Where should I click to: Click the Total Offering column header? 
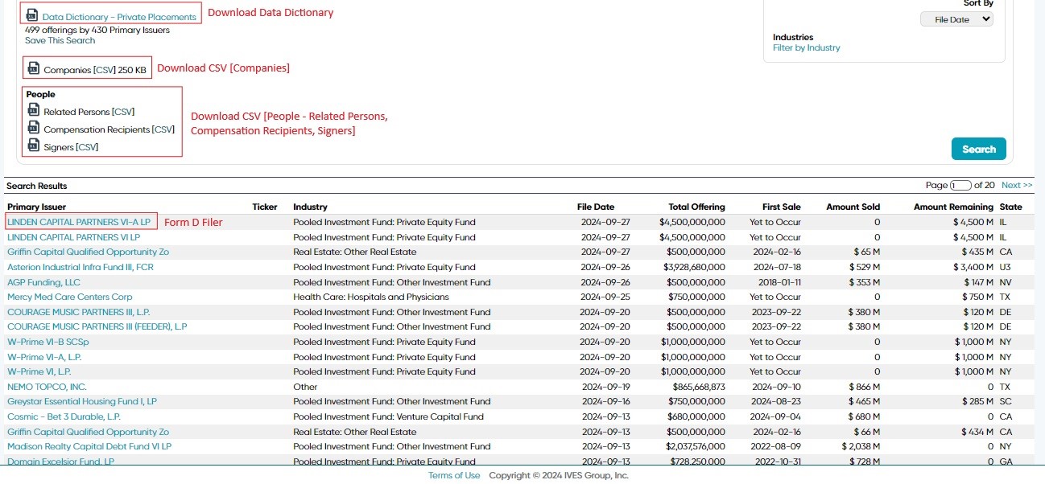(696, 207)
